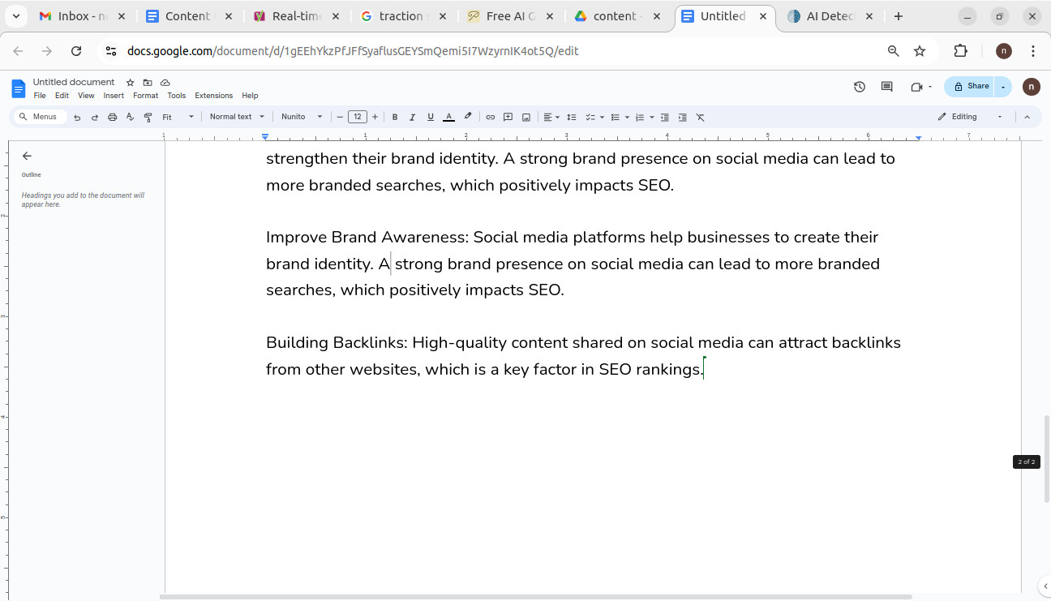Move document using folder icon
Image resolution: width=1051 pixels, height=601 pixels.
[148, 83]
